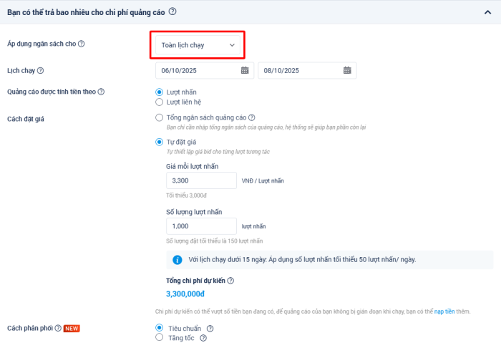Choose Tổng ngân sách quảng cáo pricing option
This screenshot has height=353, width=501.
(159, 117)
